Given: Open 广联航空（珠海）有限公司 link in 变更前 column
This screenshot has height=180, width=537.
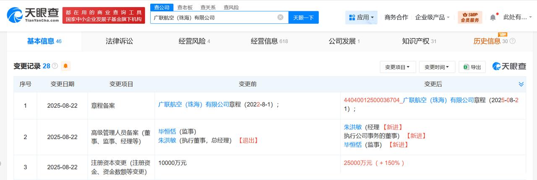Looking at the screenshot, I should point(193,105).
